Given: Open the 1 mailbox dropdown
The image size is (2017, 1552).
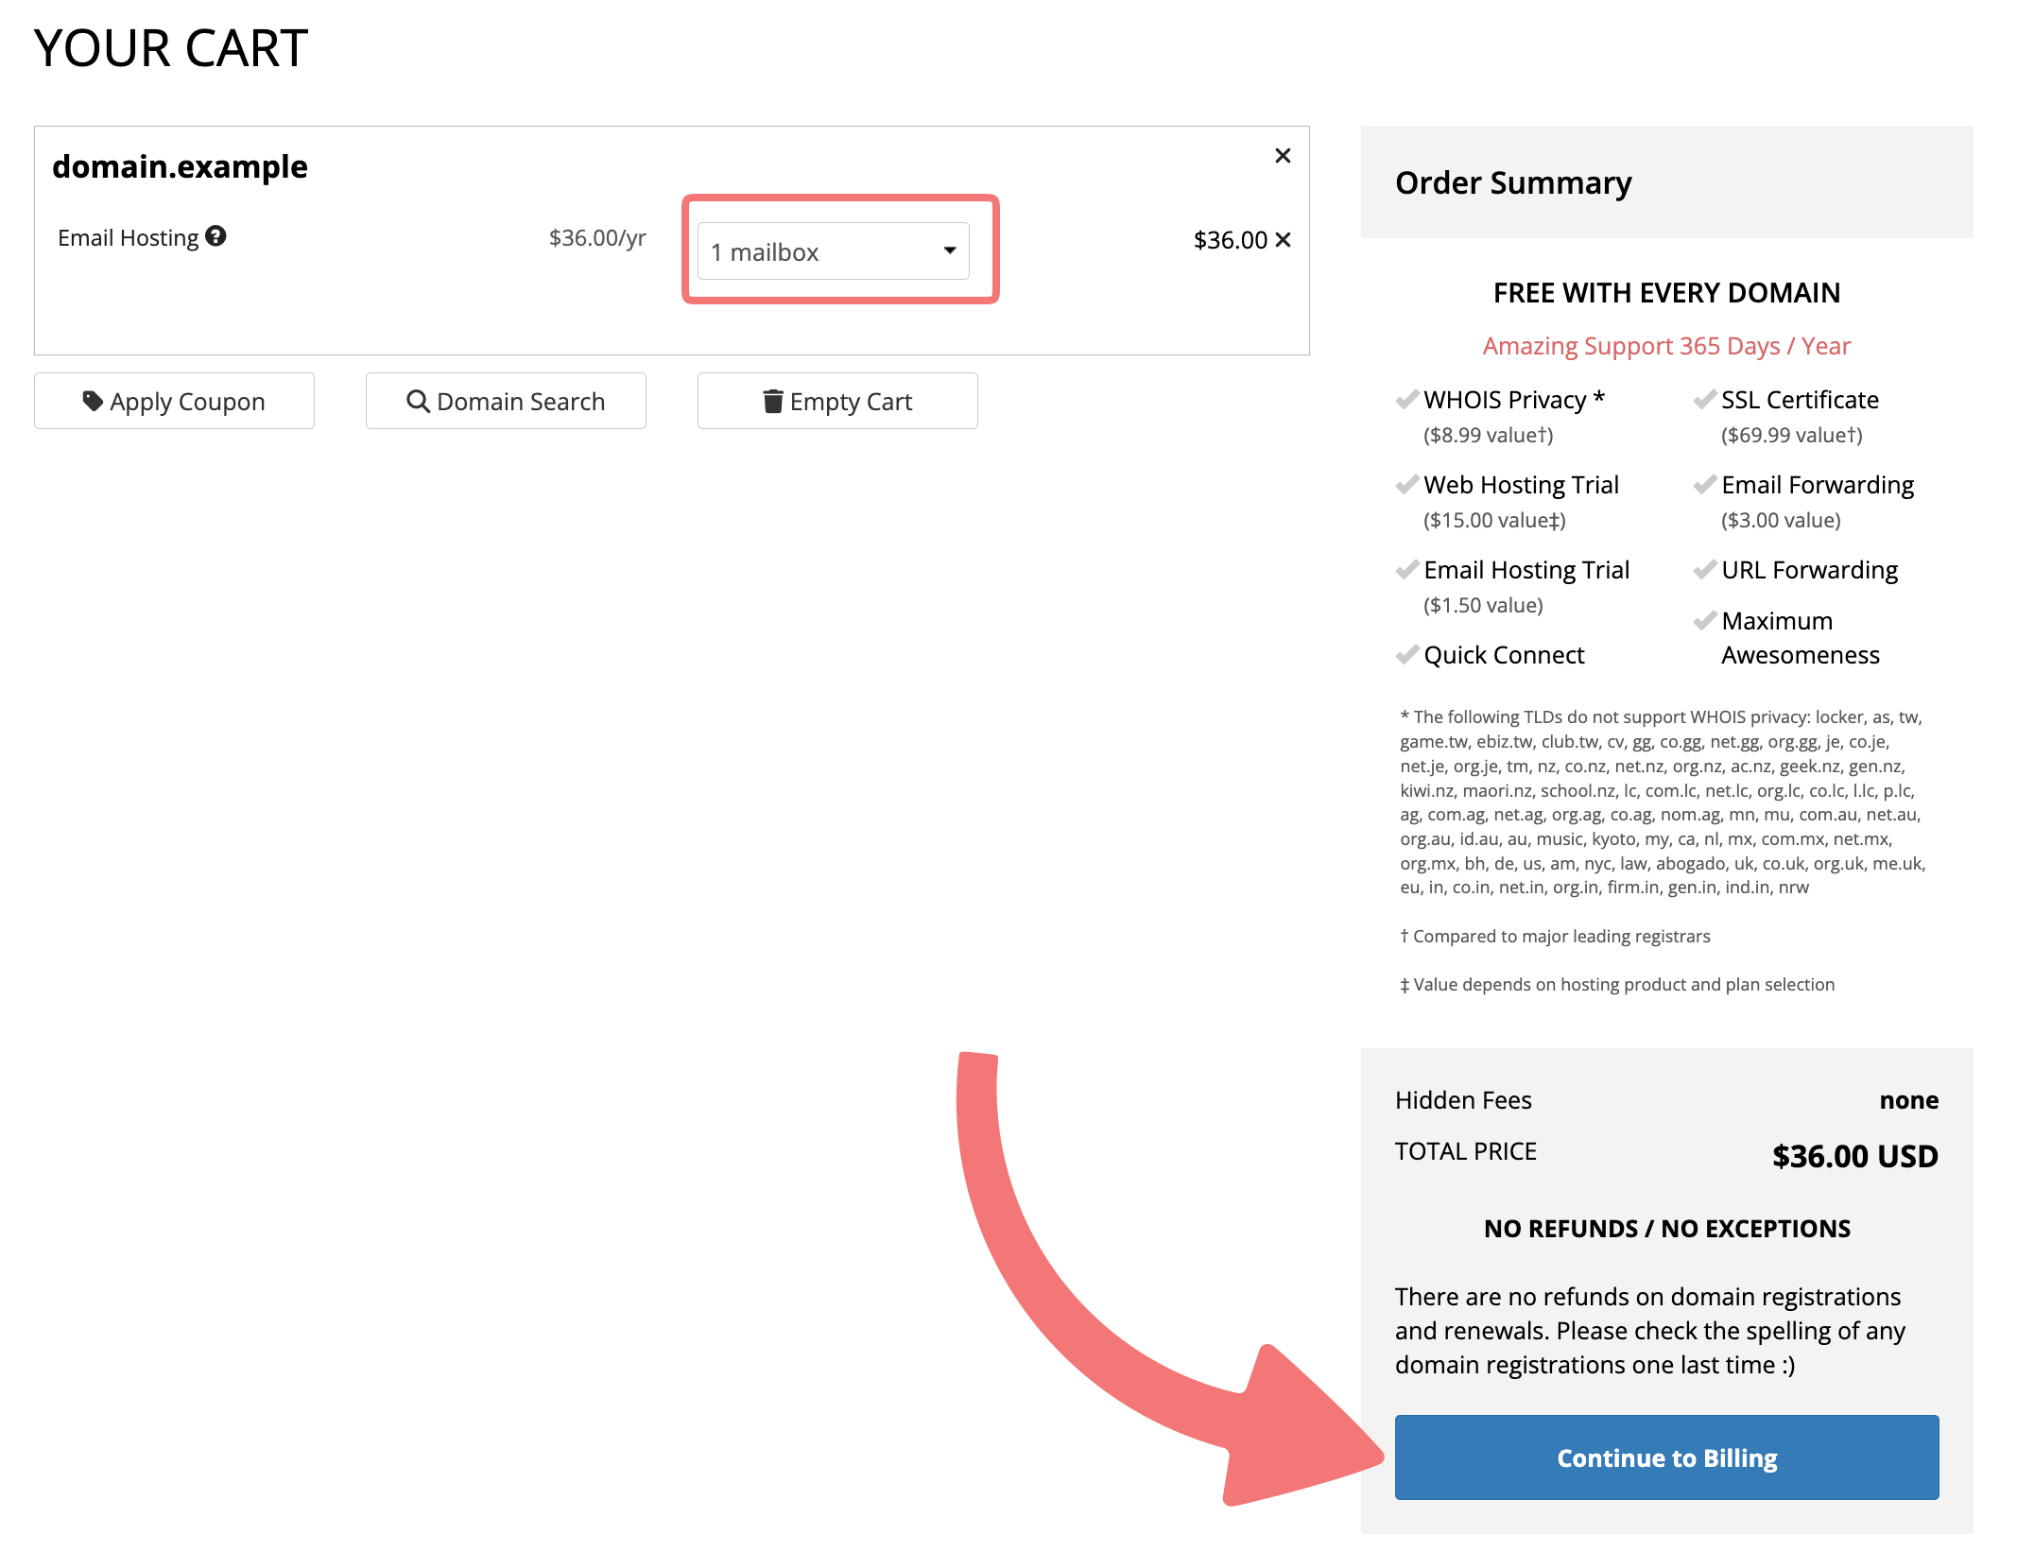Looking at the screenshot, I should (x=832, y=251).
